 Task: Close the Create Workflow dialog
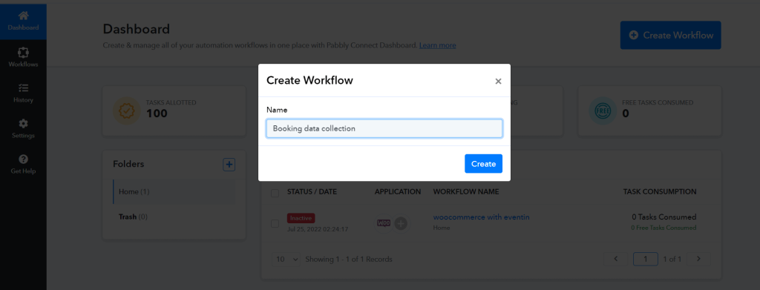(498, 82)
